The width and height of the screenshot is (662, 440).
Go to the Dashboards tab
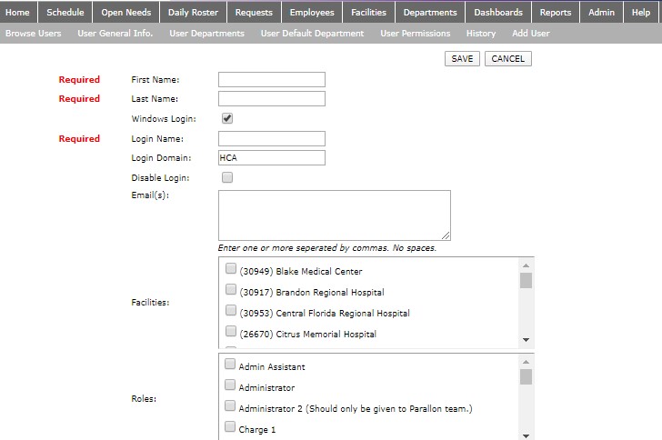498,12
